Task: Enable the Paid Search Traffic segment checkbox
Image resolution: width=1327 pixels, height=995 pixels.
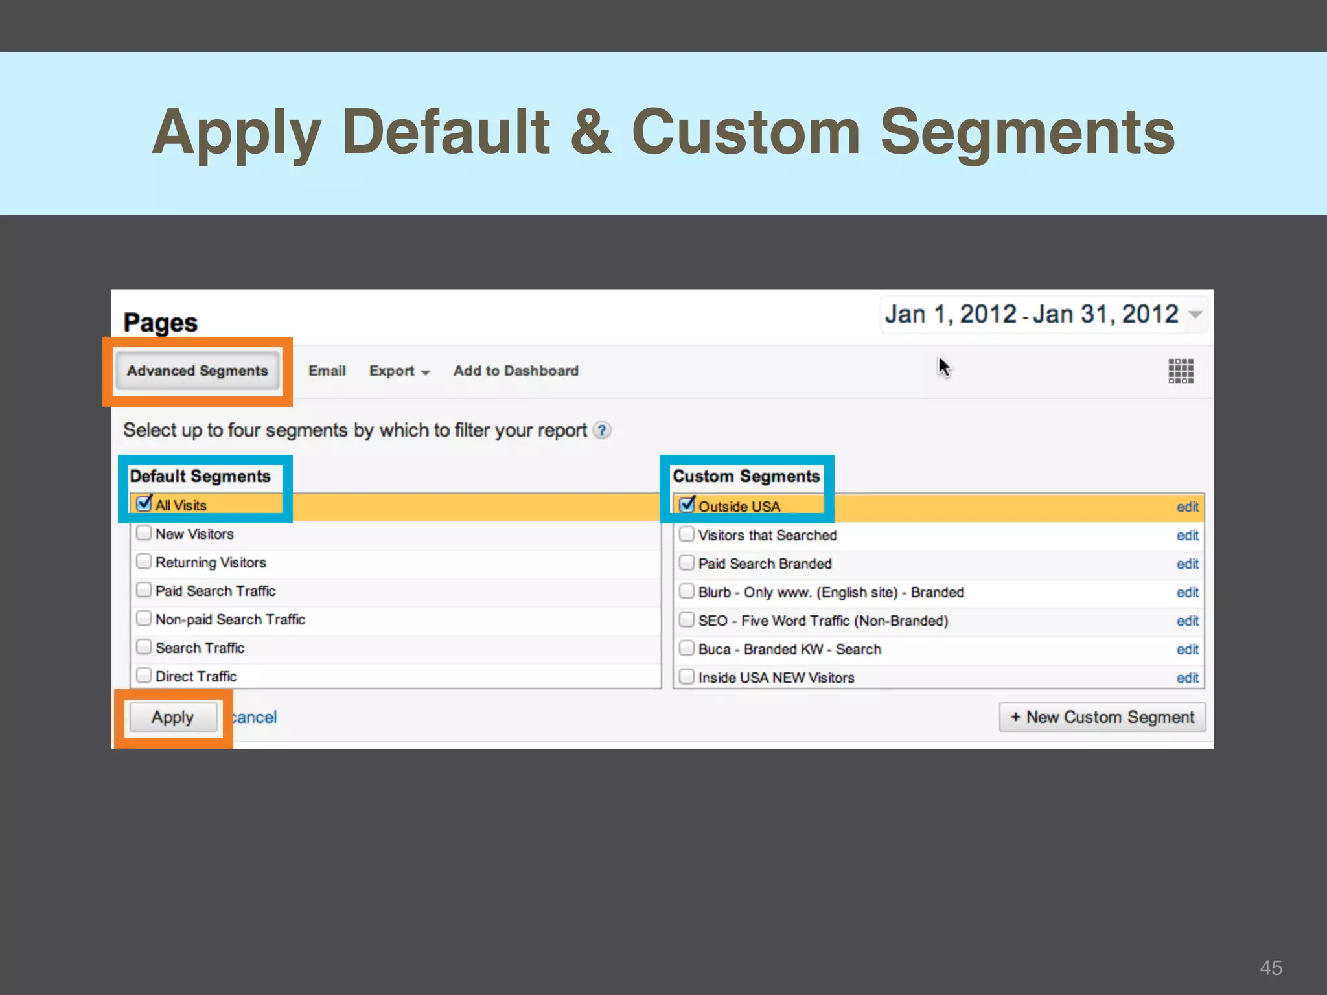Action: 144,590
